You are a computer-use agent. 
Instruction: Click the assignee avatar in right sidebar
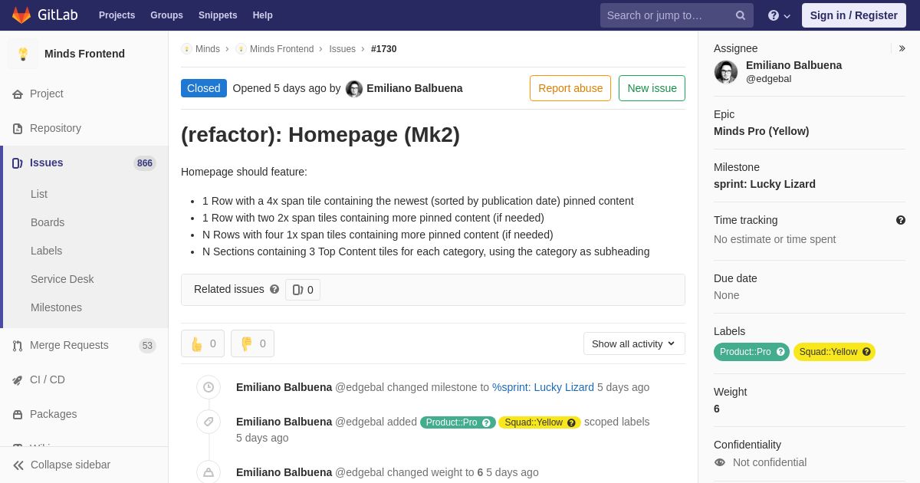pos(726,72)
